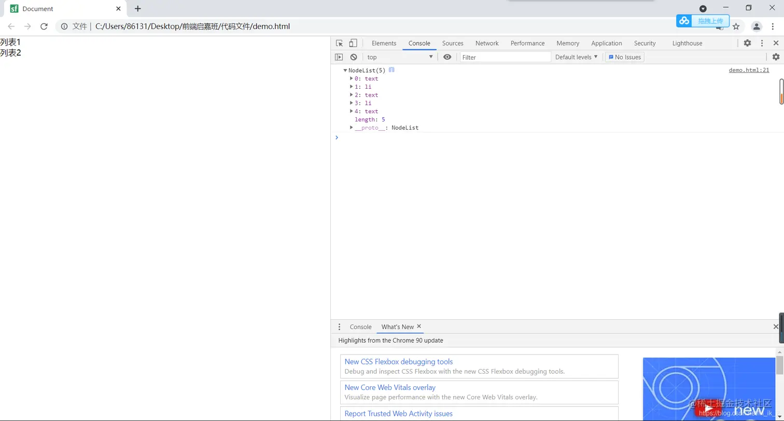Screen dimensions: 784x421
Task: Collapse the NodeList(5) entry
Action: click(x=345, y=70)
